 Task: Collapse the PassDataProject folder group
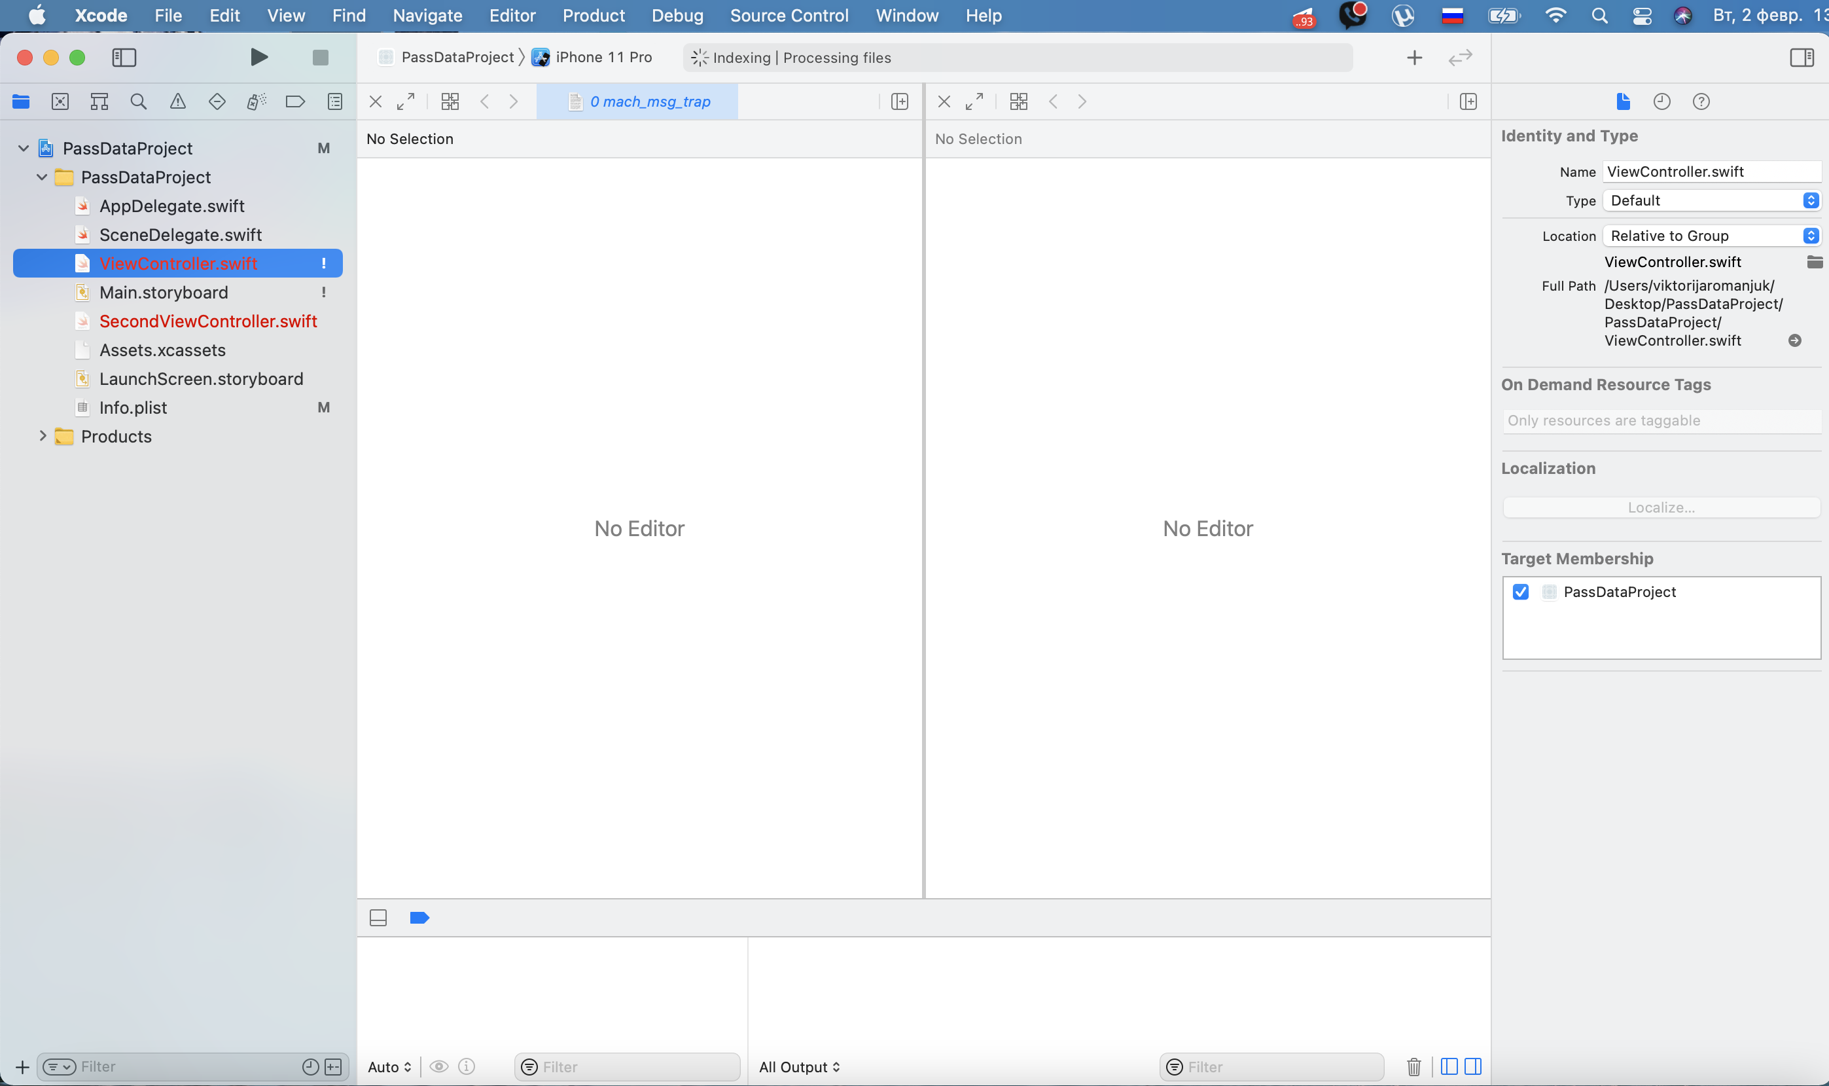coord(42,177)
